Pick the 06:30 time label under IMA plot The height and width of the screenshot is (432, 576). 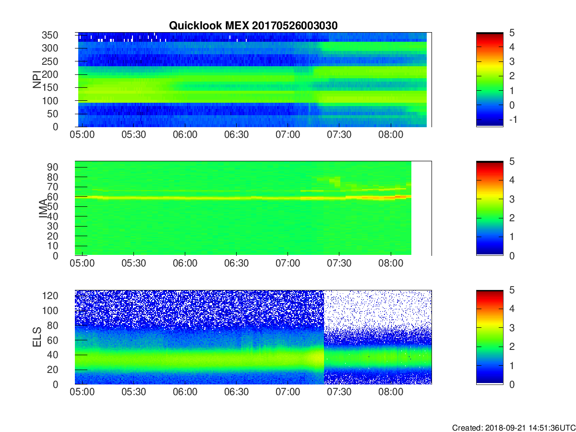point(236,264)
